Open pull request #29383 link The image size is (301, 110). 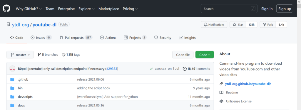coord(112,69)
